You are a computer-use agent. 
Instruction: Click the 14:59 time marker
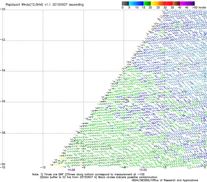pyautogui.click(x=143, y=170)
